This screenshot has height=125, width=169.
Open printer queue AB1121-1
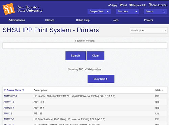coord(9,108)
